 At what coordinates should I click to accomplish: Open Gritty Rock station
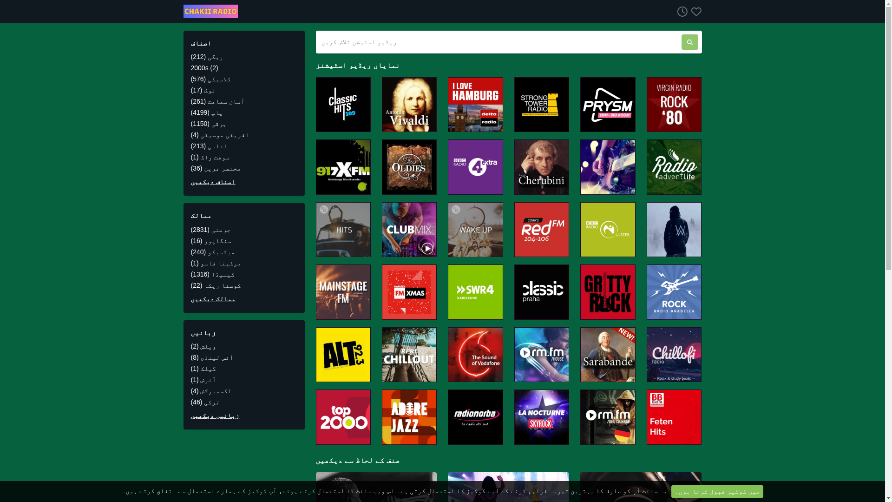pyautogui.click(x=608, y=292)
